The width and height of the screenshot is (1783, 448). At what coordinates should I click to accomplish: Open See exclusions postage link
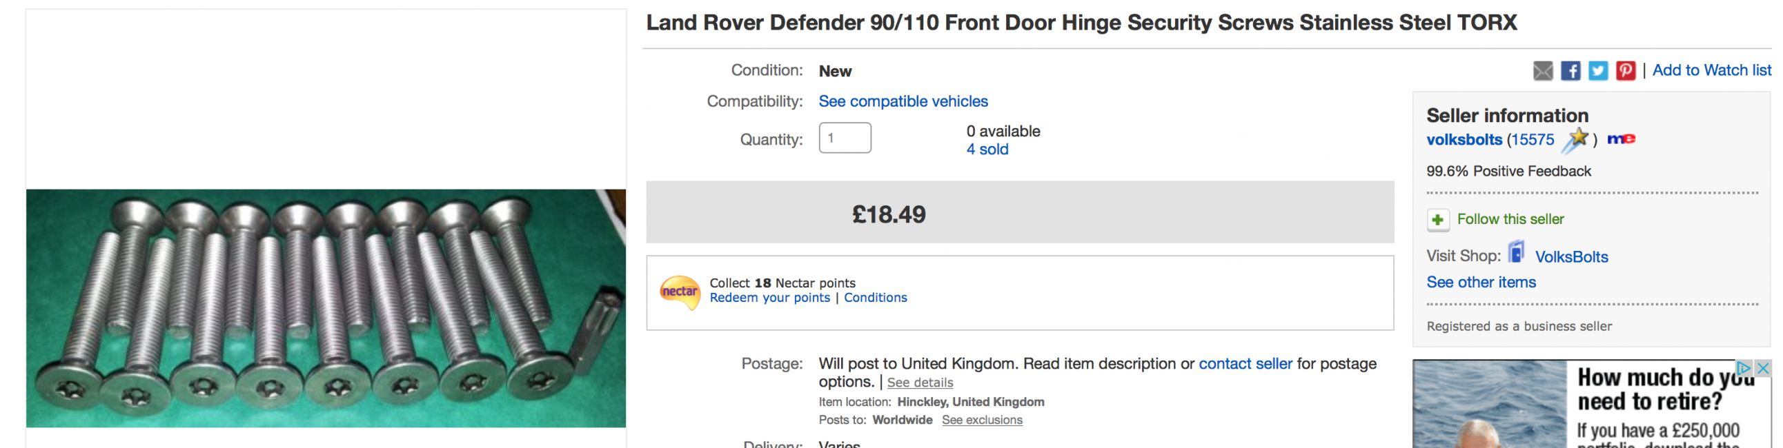pyautogui.click(x=981, y=420)
